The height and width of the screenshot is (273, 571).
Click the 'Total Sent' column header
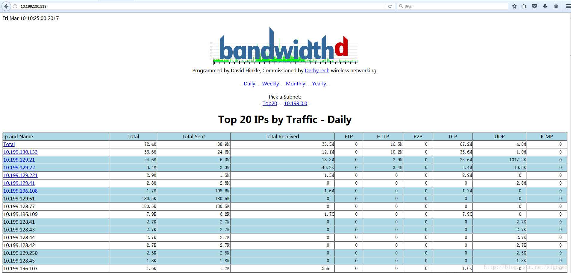[193, 136]
